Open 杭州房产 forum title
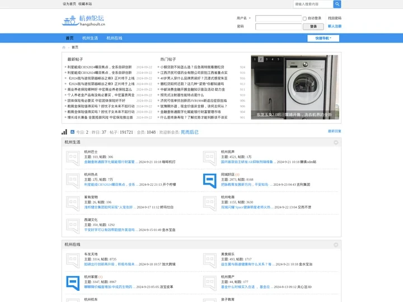The height and width of the screenshot is (302, 403). point(228,277)
